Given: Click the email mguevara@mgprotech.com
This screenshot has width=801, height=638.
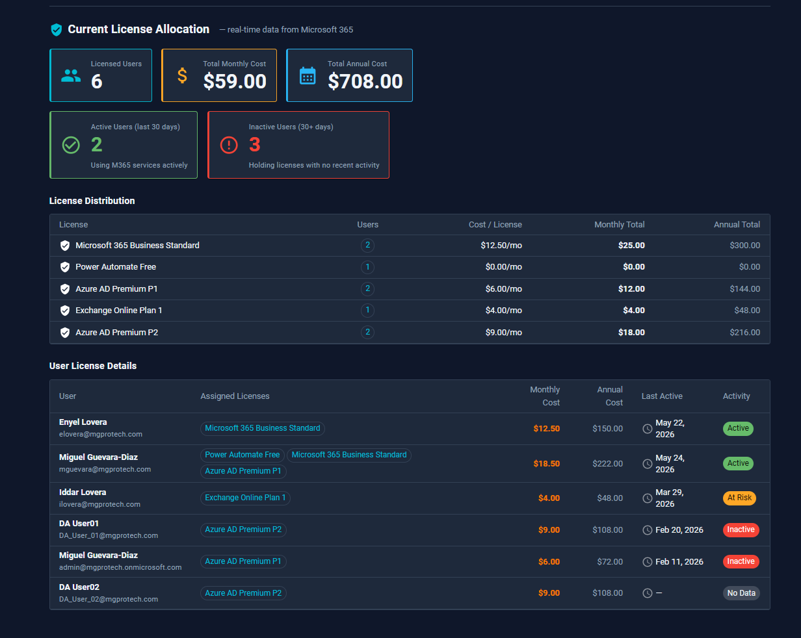Looking at the screenshot, I should coord(105,469).
